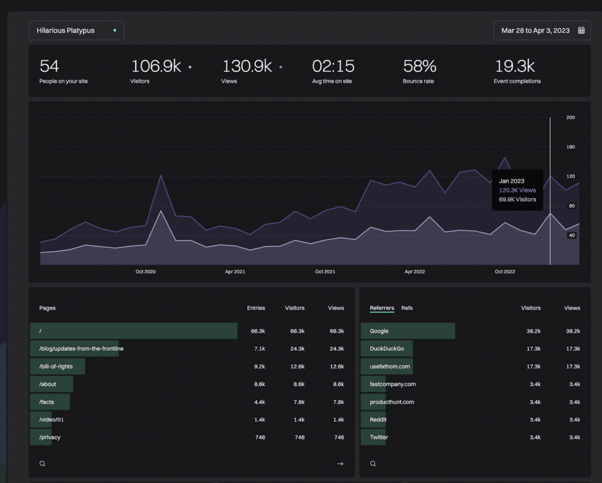Click the Jan 2023 chart tooltip
This screenshot has width=602, height=483.
pyautogui.click(x=517, y=190)
